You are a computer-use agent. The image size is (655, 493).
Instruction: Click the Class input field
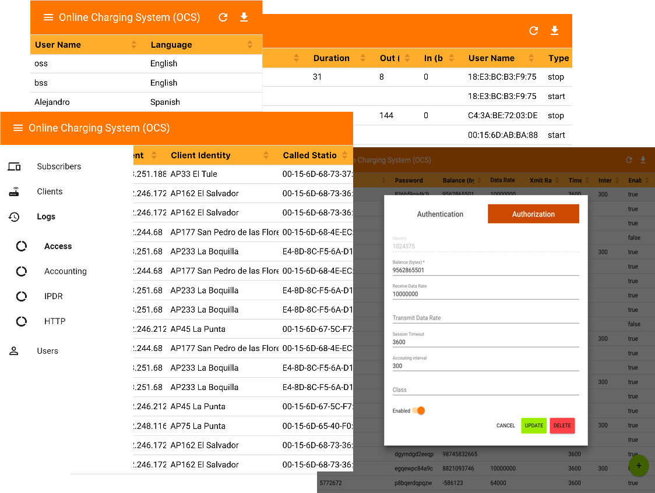485,390
